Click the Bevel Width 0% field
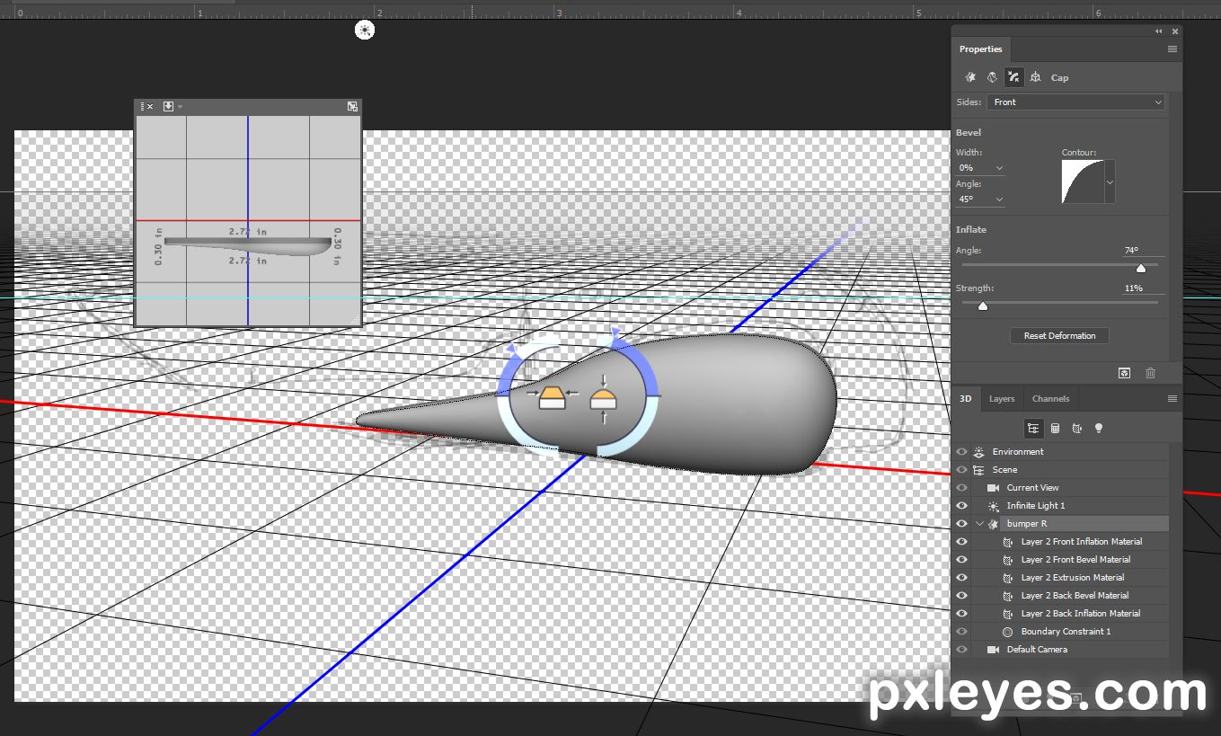The height and width of the screenshot is (736, 1221). tap(973, 168)
